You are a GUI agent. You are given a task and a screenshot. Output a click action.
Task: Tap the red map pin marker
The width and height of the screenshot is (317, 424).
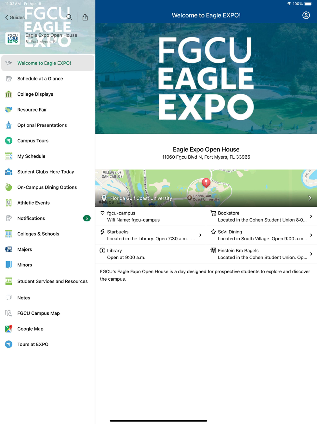(x=206, y=183)
